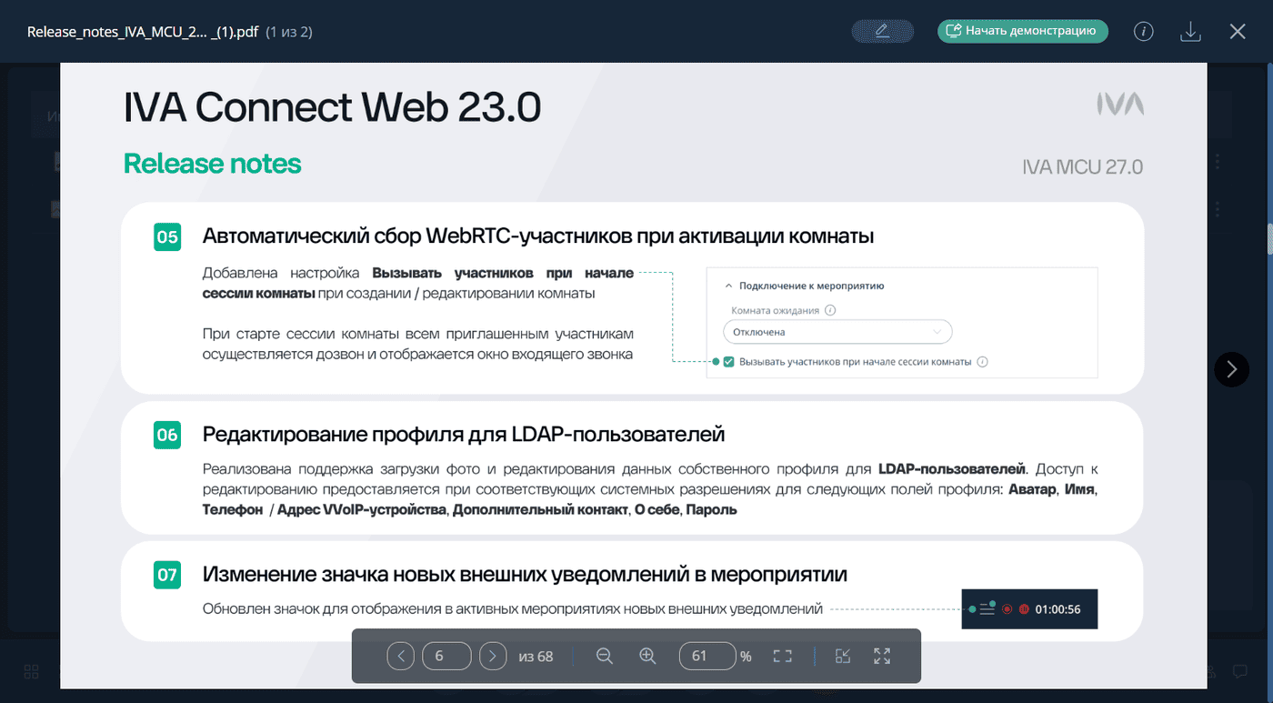Go to previous page in viewer toolbar
Viewport: 1273px width, 703px height.
400,656
